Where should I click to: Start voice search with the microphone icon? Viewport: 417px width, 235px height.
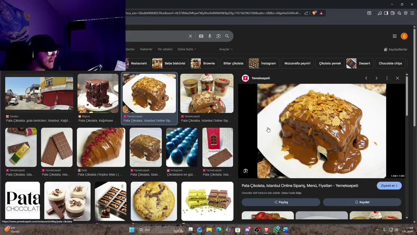tap(210, 36)
